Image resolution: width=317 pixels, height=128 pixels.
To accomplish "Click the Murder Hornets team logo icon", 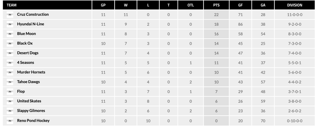I will pyautogui.click(x=10, y=72).
